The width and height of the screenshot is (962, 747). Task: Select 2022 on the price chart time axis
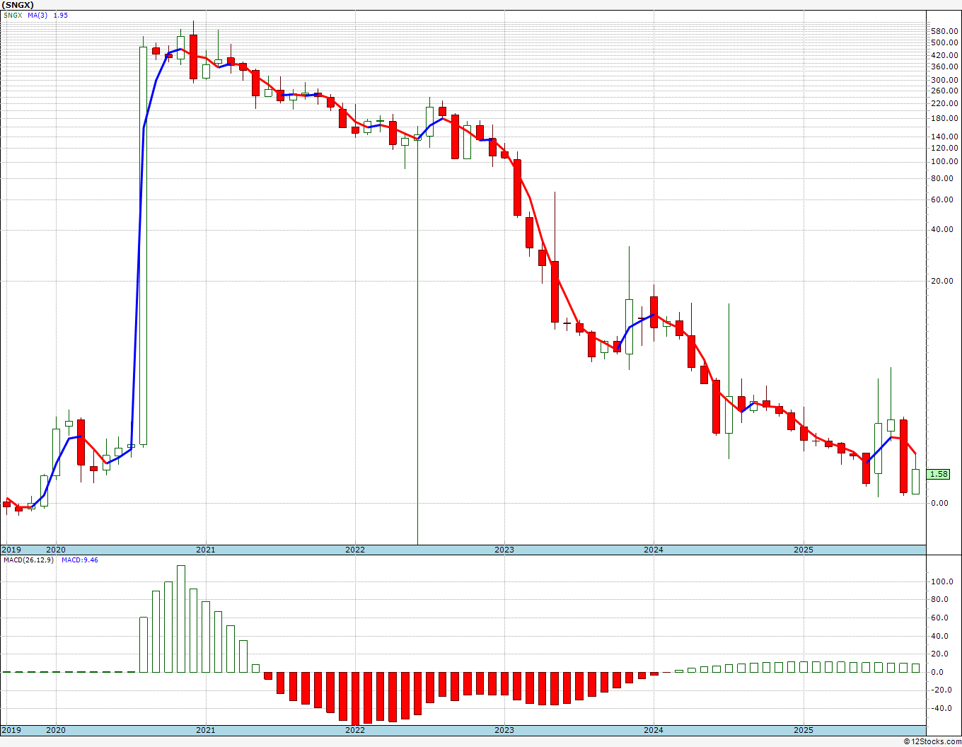pyautogui.click(x=355, y=550)
